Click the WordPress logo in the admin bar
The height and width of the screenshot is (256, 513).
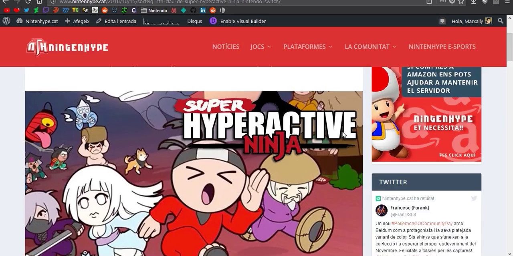tap(6, 21)
